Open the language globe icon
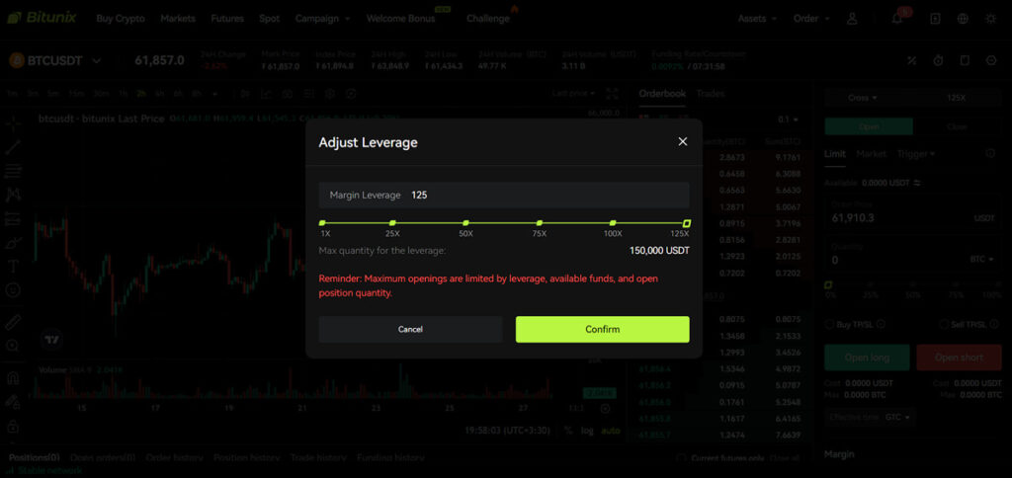 point(963,19)
